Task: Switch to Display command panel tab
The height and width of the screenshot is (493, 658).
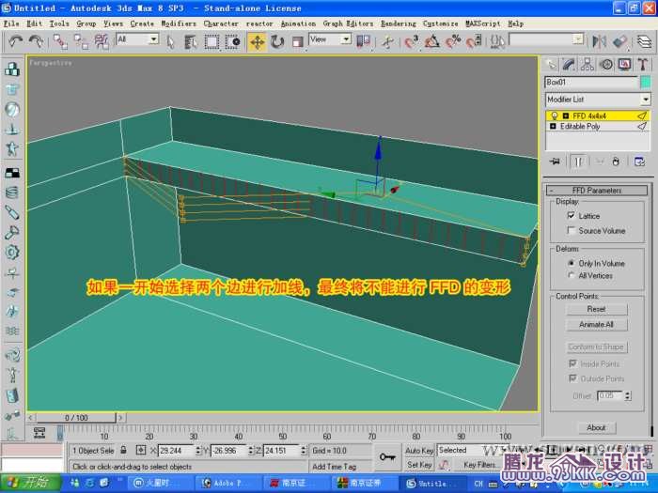Action: (x=624, y=65)
